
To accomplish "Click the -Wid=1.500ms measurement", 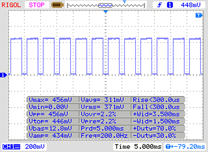I will (x=156, y=121).
